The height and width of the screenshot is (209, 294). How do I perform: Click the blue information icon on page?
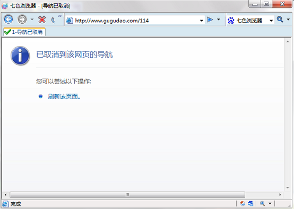(x=20, y=56)
